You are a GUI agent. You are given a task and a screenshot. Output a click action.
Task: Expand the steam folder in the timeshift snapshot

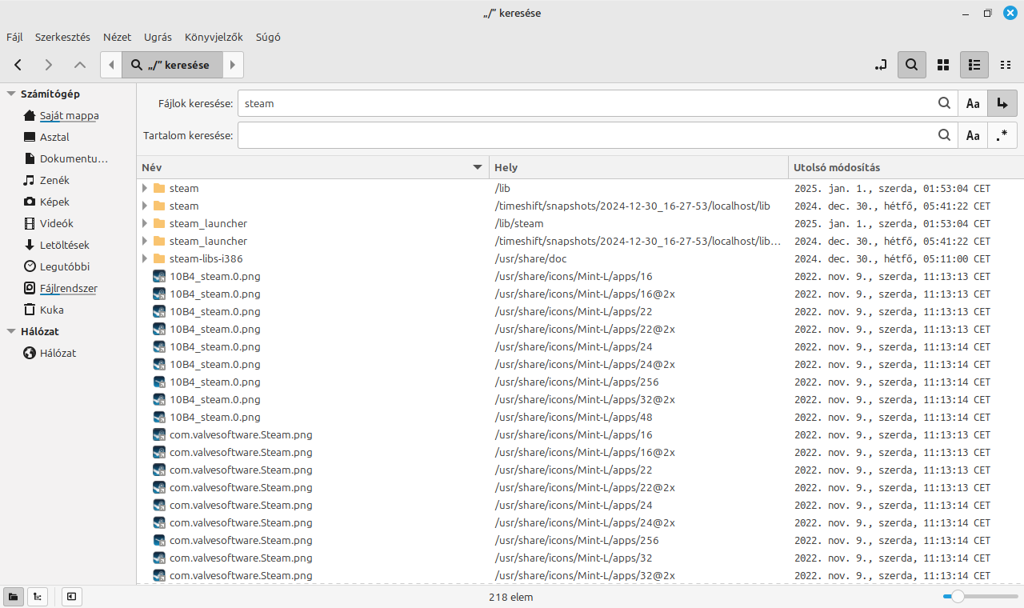(145, 206)
